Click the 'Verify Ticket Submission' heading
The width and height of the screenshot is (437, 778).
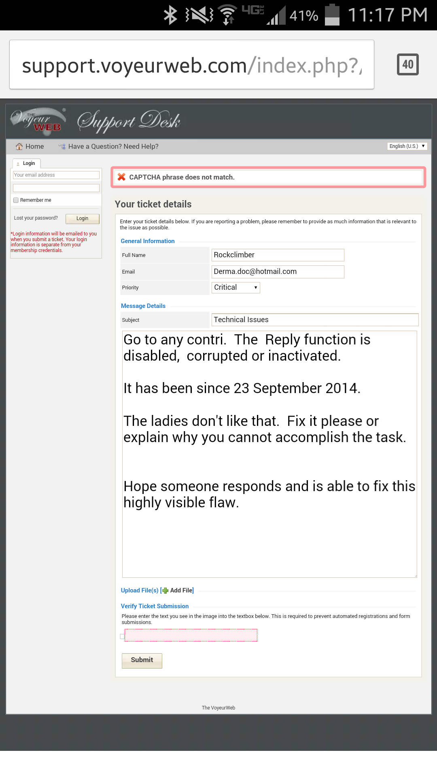pyautogui.click(x=155, y=606)
